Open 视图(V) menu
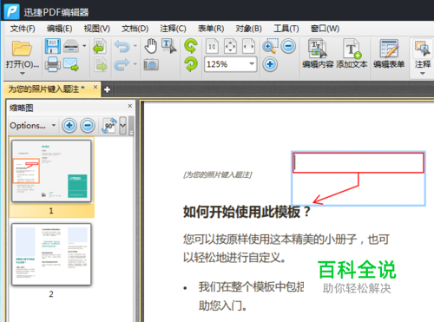This screenshot has width=434, height=322. [x=97, y=29]
